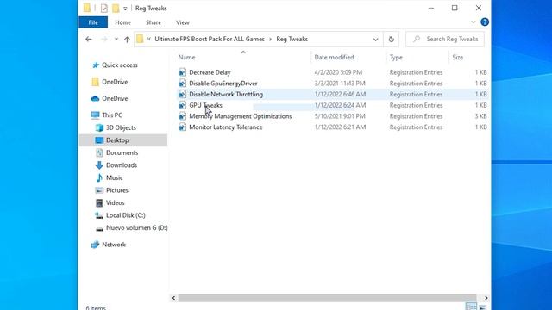This screenshot has width=552, height=310.
Task: Click the horizontal scrollbar right arrow
Action: (x=486, y=298)
